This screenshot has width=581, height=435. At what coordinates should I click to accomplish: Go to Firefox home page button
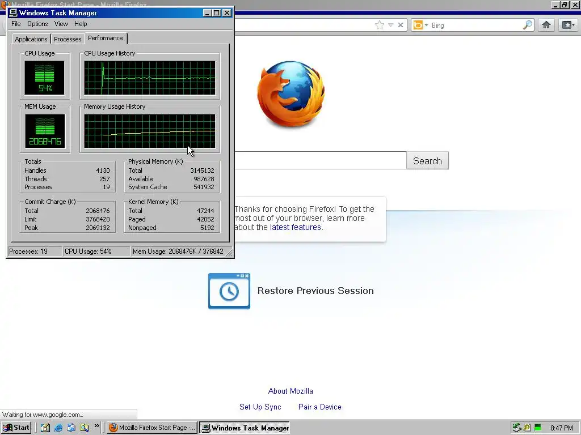[x=546, y=25]
